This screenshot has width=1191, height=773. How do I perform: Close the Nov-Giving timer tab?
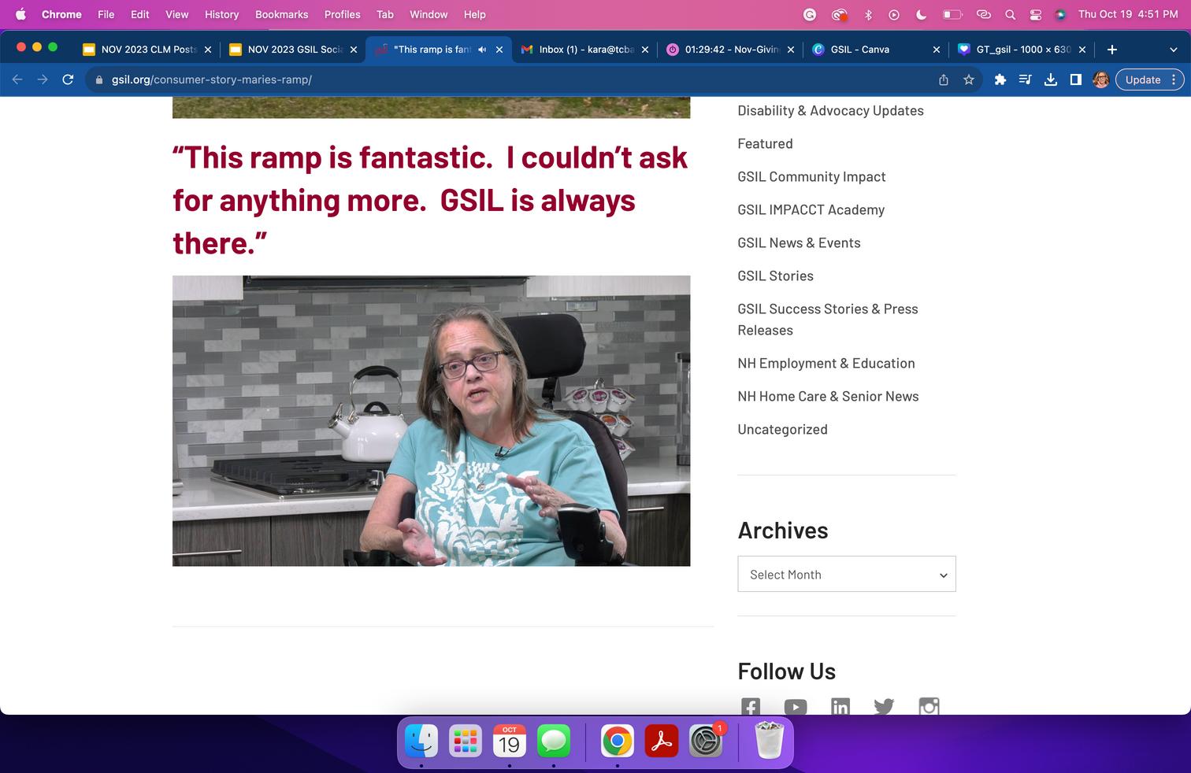[791, 50]
